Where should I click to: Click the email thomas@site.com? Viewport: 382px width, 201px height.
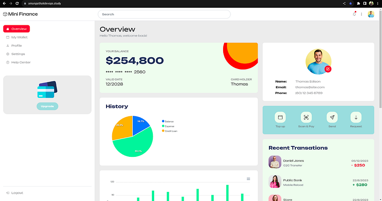coord(310,87)
